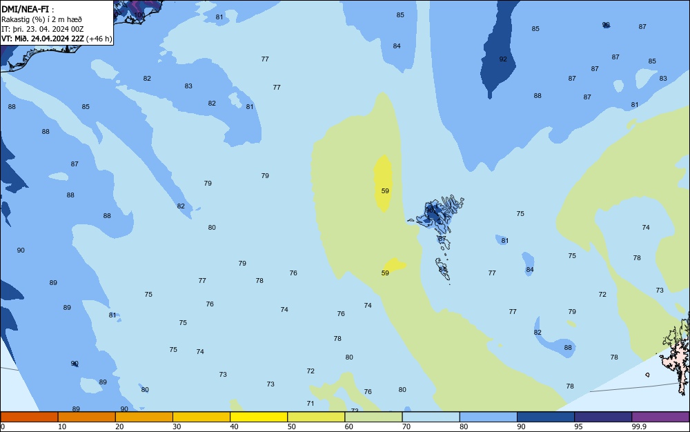690x432 pixels.
Task: Click the 71 humidity value on the map
Action: [310, 404]
